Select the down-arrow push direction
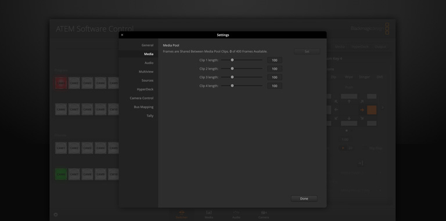Image resolution: width=446 pixels, height=221 pixels. tap(349, 118)
